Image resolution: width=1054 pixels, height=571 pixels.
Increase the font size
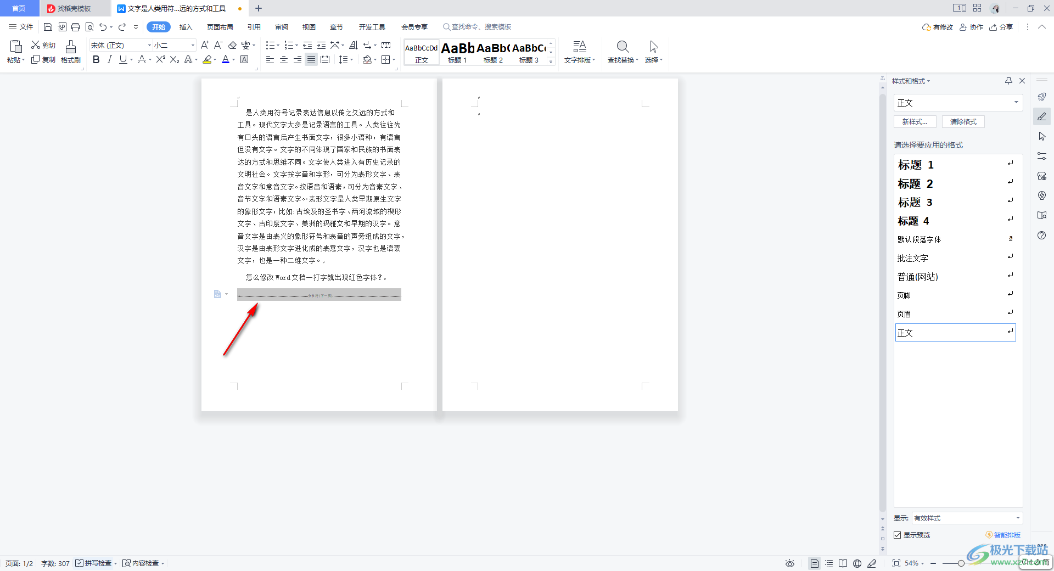click(205, 45)
